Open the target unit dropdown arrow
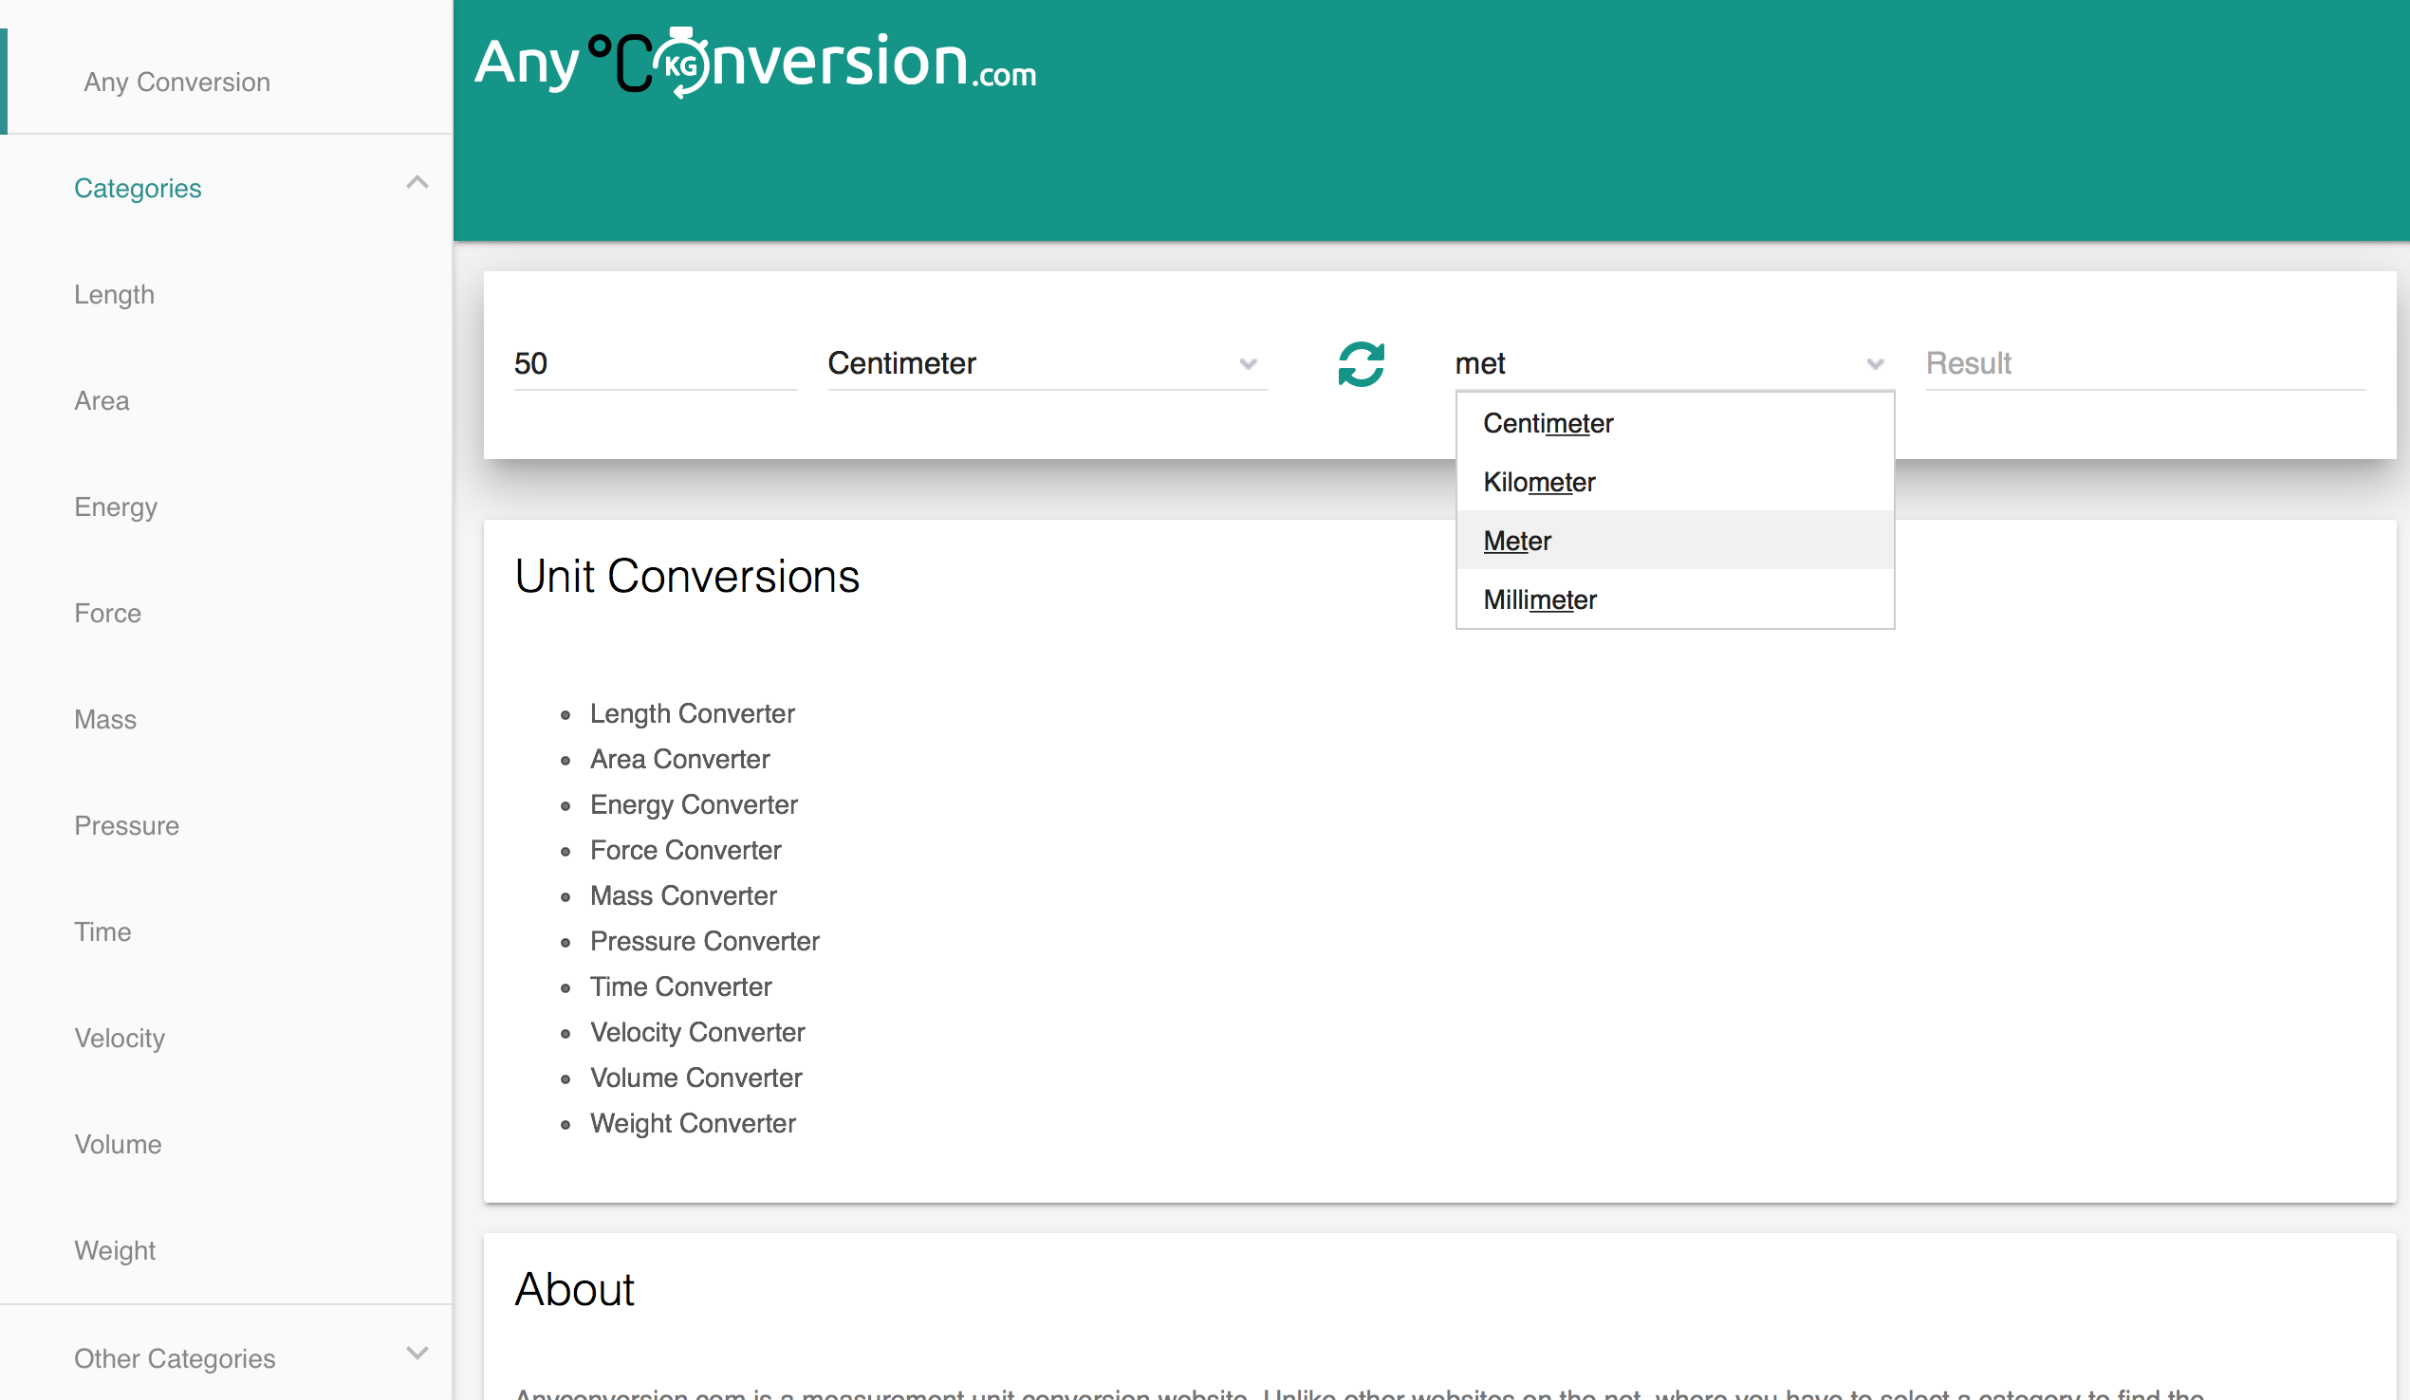This screenshot has height=1400, width=2410. [x=1876, y=363]
